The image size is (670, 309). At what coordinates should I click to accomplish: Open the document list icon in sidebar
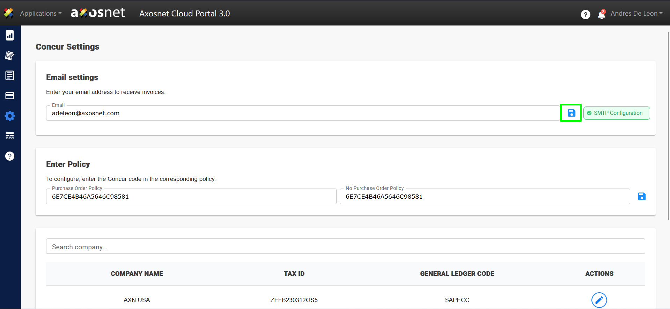point(10,75)
